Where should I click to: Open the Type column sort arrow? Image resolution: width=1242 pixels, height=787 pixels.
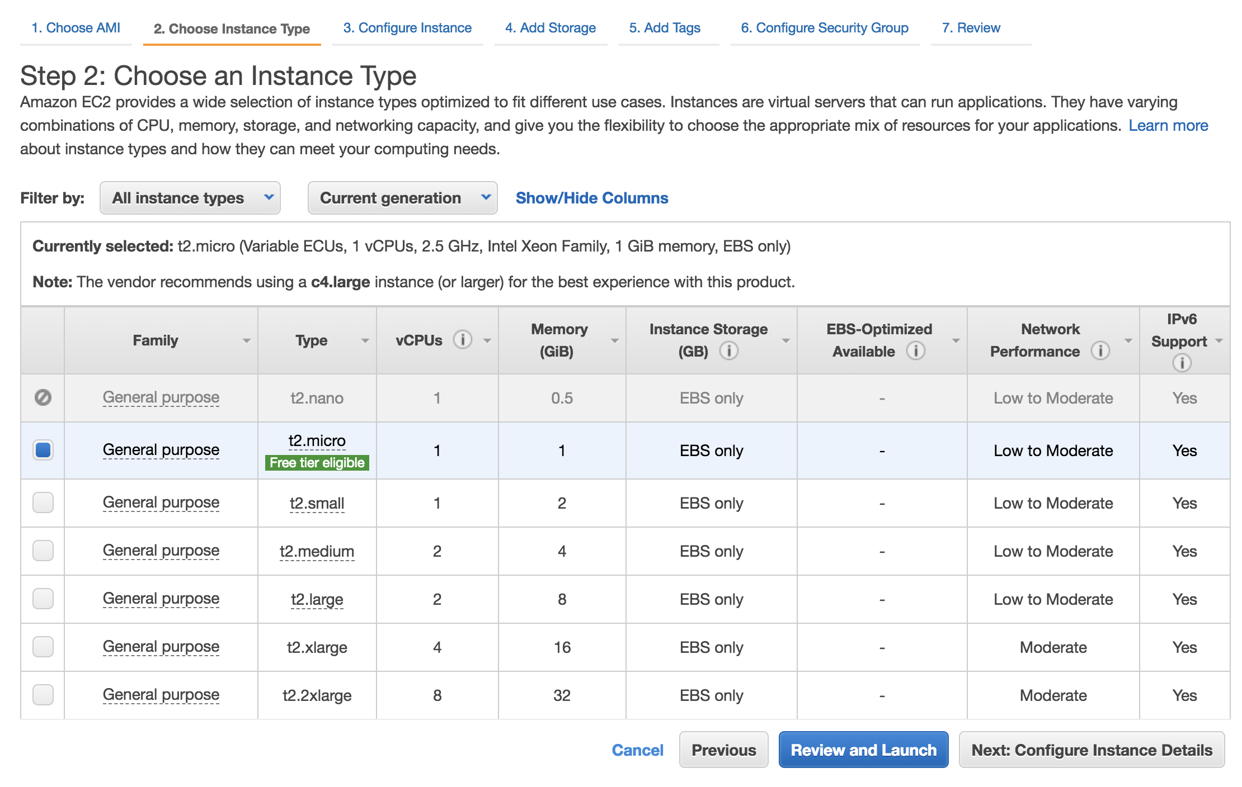365,340
